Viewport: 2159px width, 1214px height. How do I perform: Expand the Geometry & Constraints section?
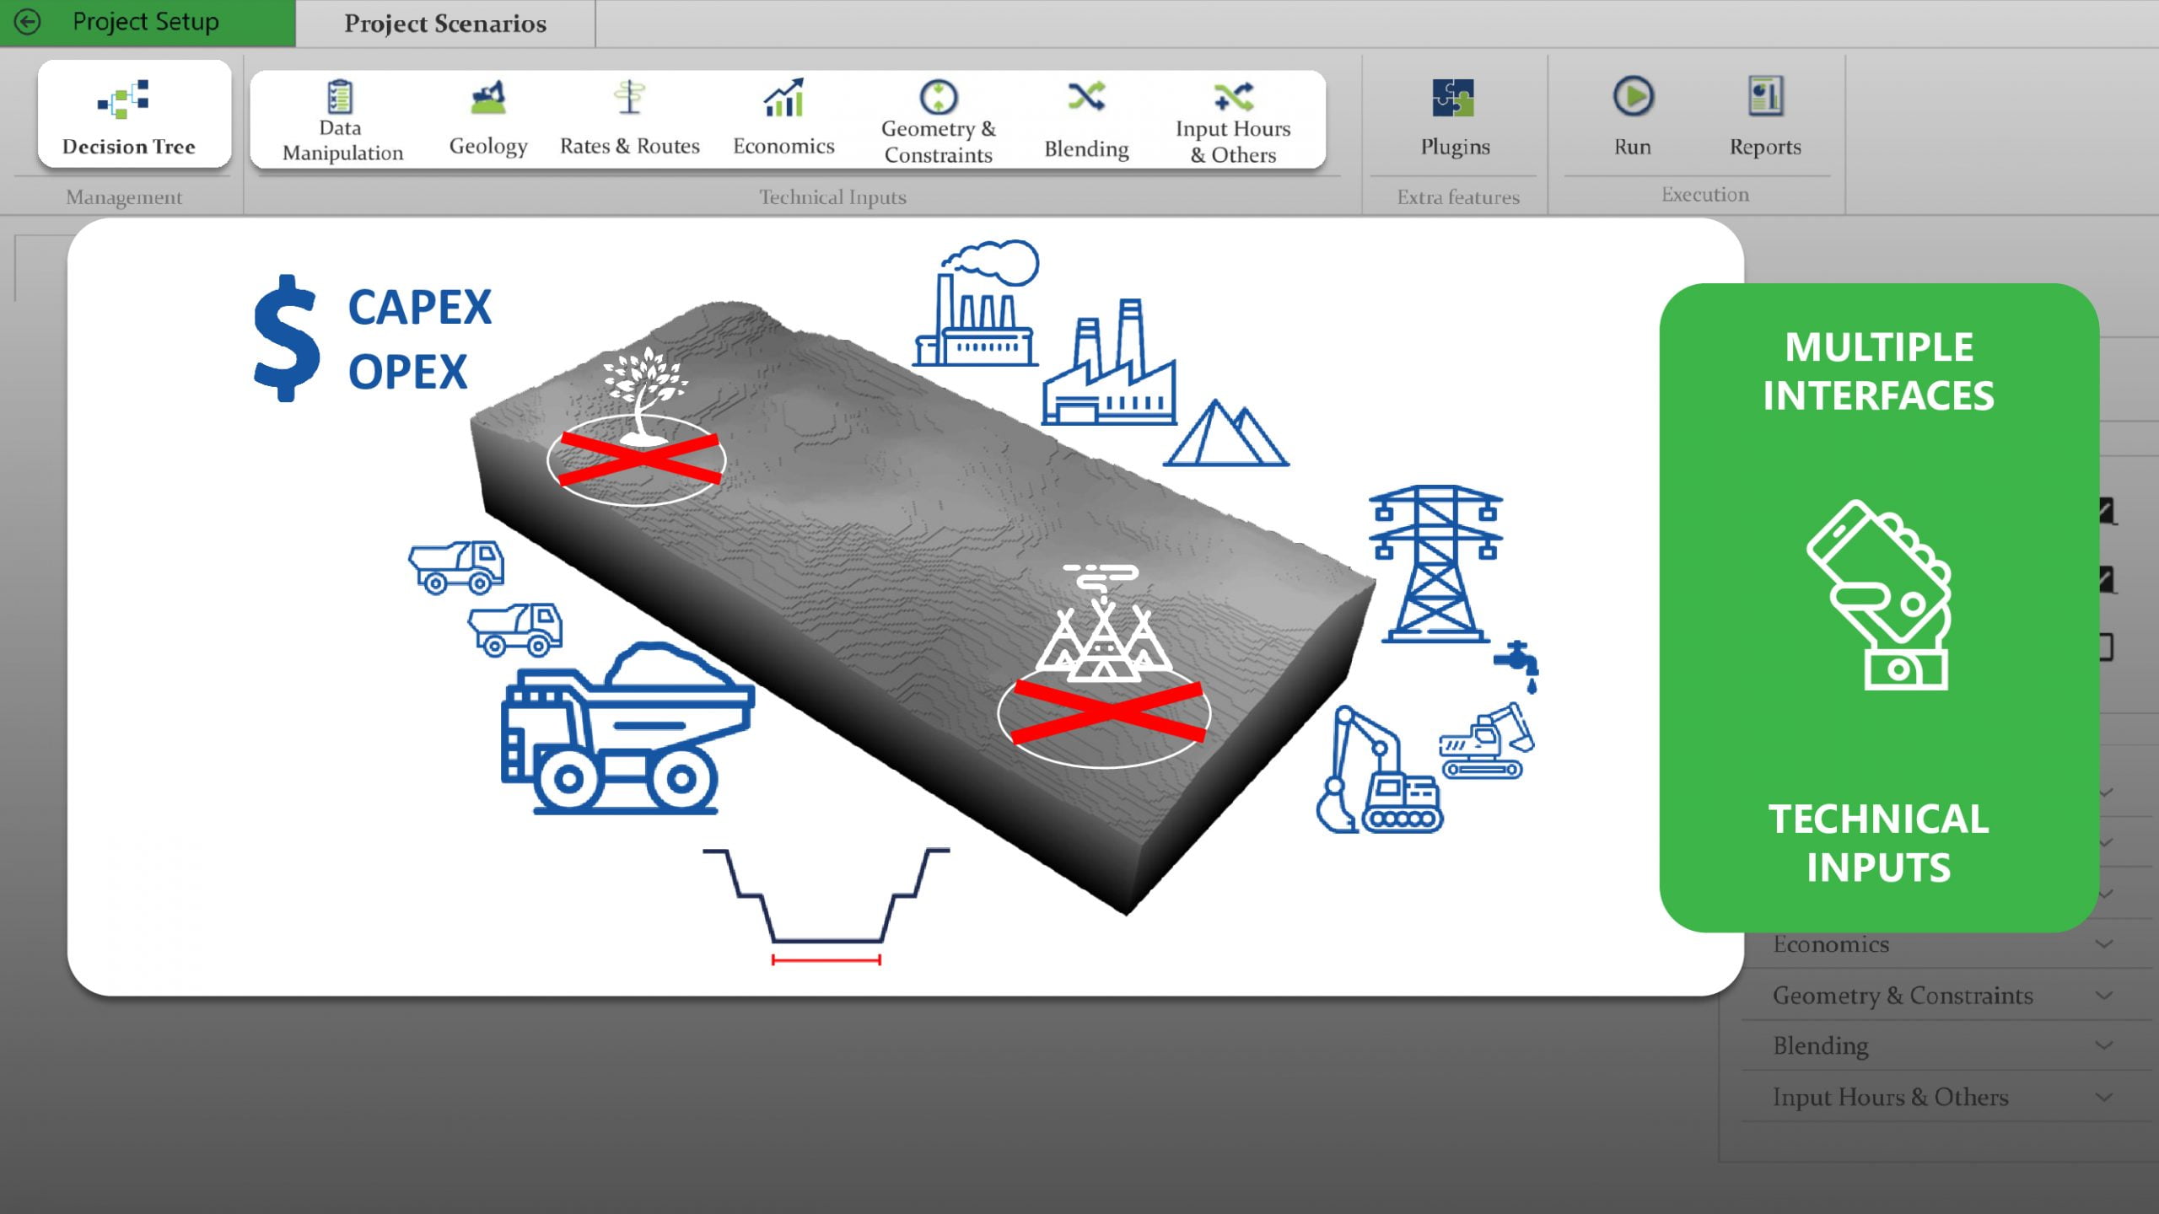[x=2104, y=996]
